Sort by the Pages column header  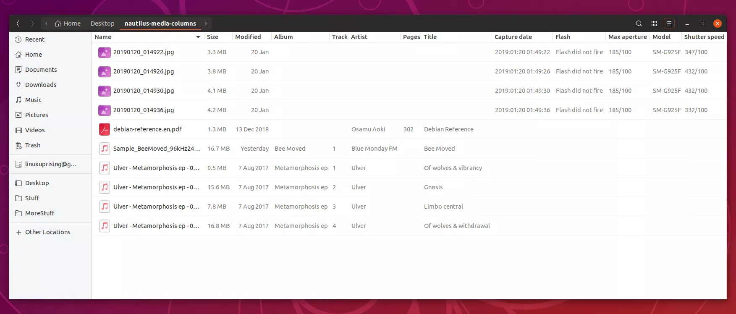pyautogui.click(x=411, y=37)
